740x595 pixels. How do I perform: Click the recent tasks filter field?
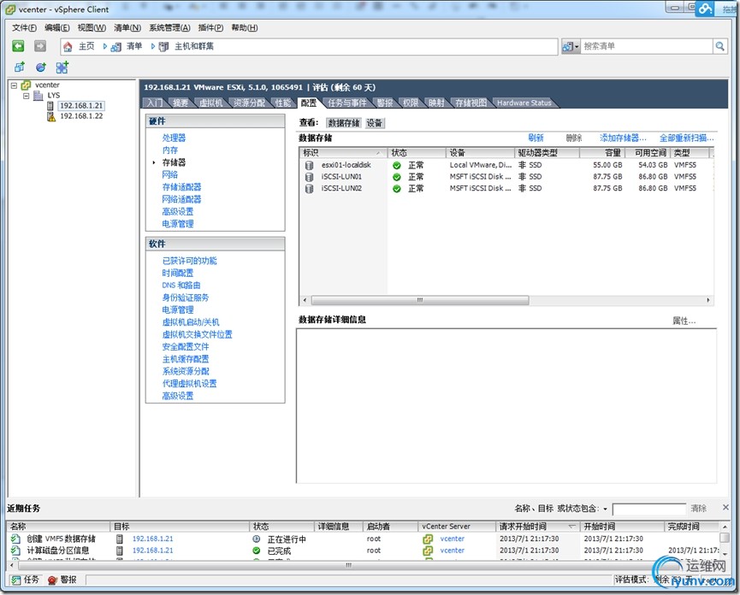pos(649,510)
